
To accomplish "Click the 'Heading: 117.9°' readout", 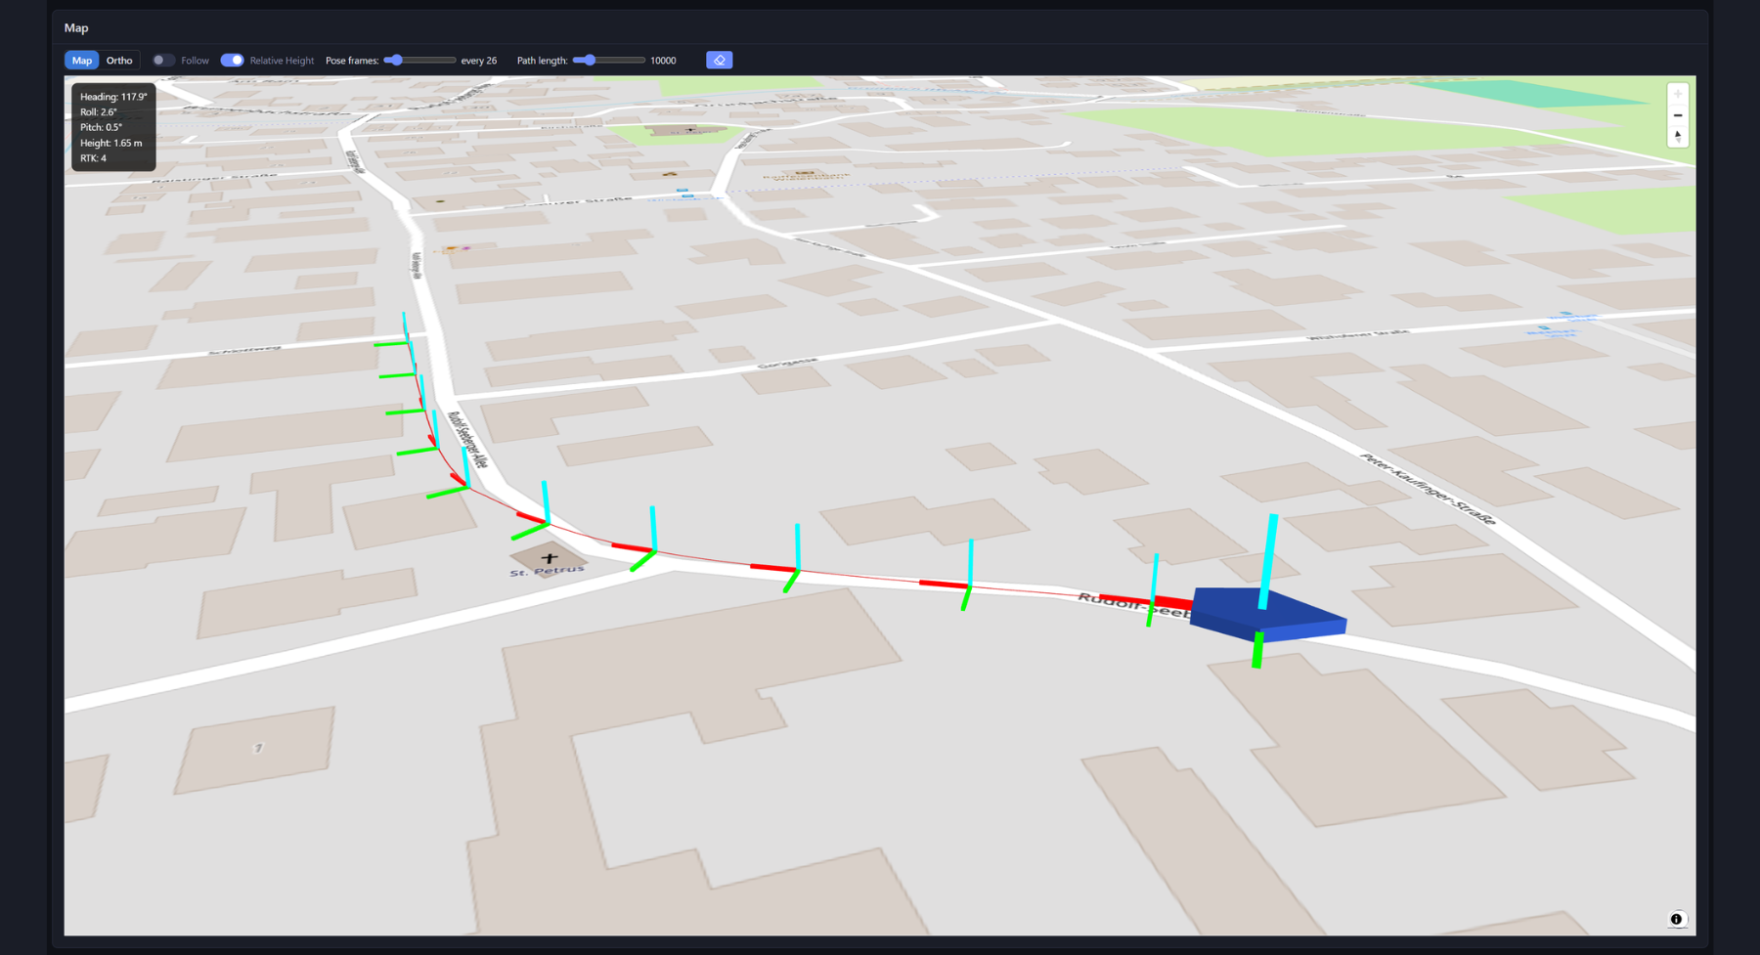I will (113, 97).
